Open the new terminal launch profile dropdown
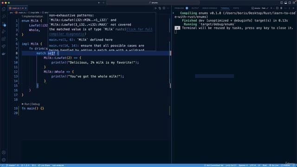This screenshot has height=167, width=297. click(274, 8)
